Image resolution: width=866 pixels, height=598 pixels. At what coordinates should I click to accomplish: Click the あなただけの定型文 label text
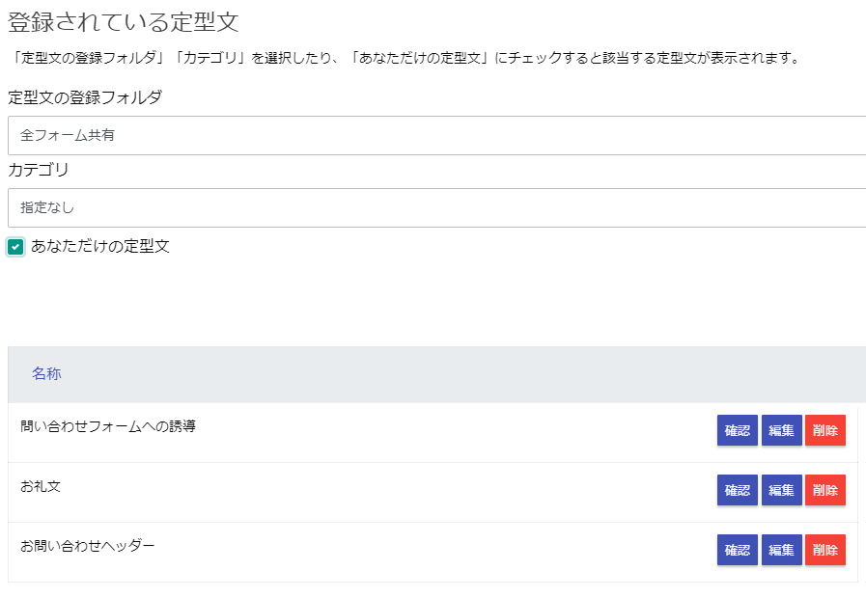pyautogui.click(x=100, y=246)
